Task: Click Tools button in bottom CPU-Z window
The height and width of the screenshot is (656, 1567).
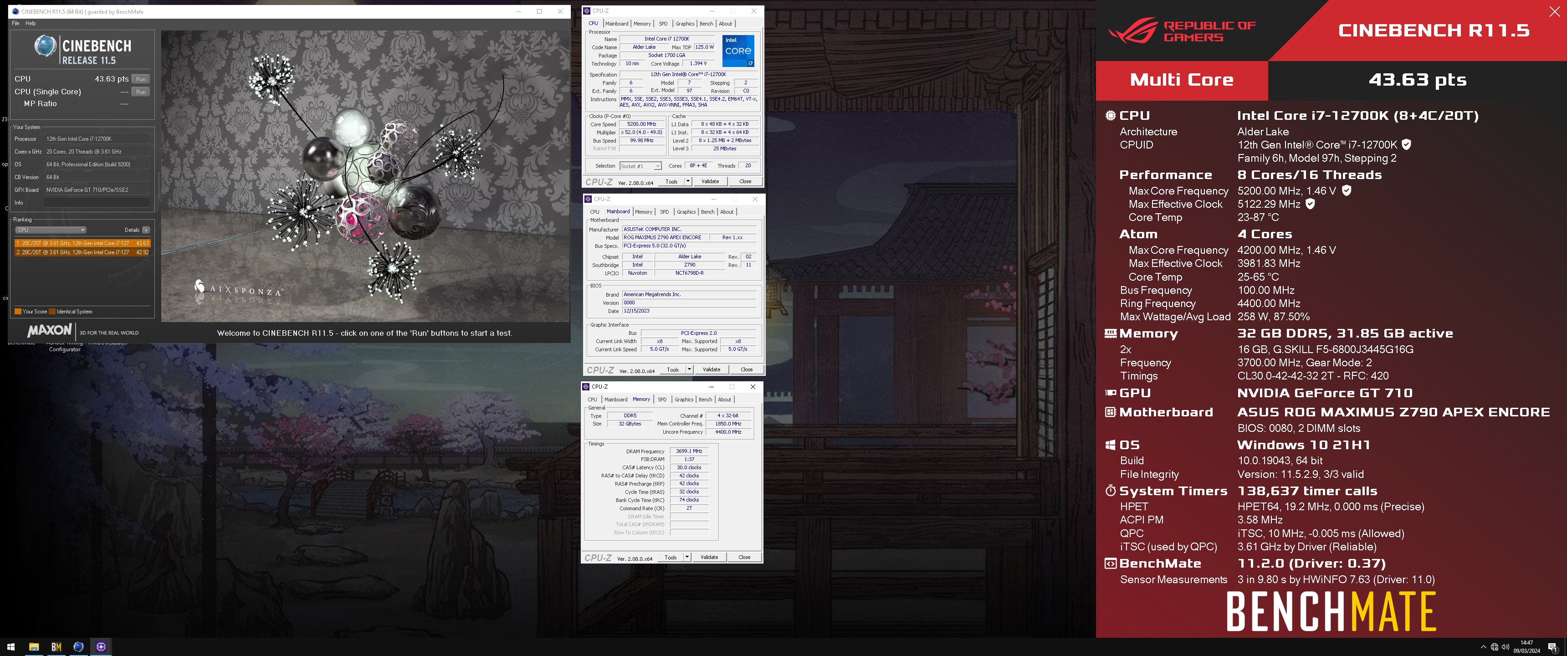Action: [x=671, y=557]
